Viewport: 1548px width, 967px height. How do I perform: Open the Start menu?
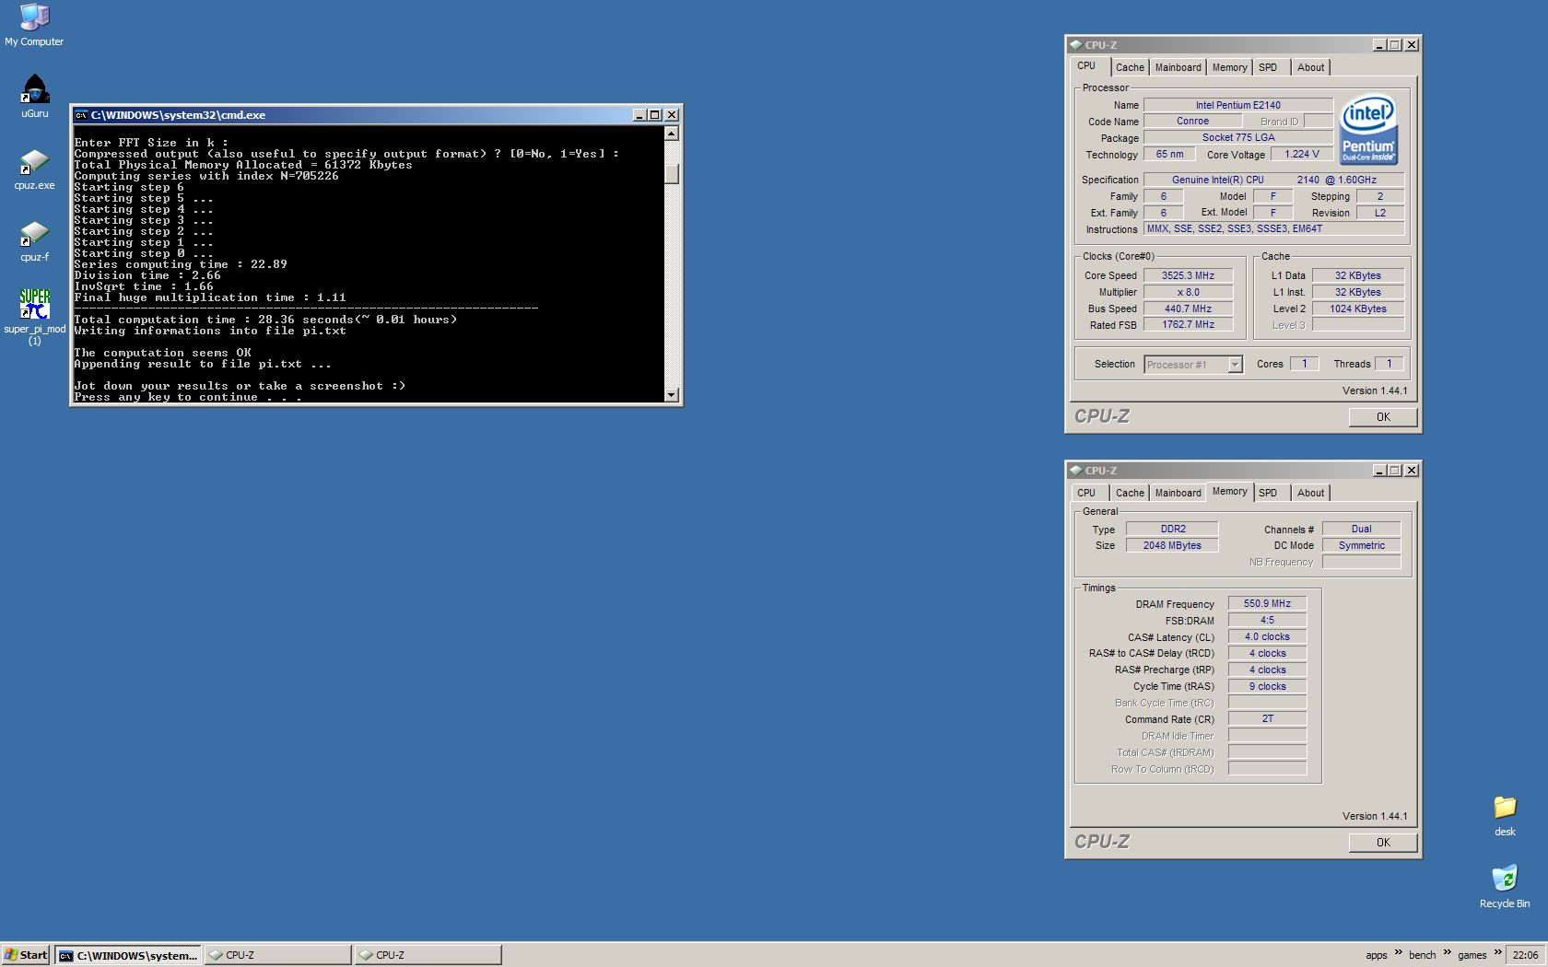[26, 955]
